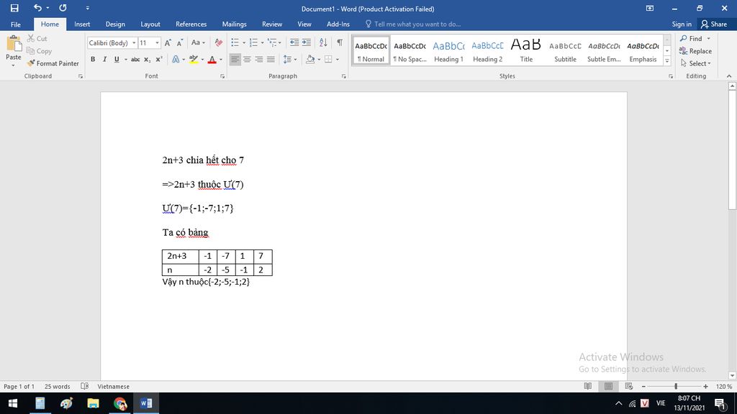
Task: Toggle Superscript formatting
Action: click(159, 59)
